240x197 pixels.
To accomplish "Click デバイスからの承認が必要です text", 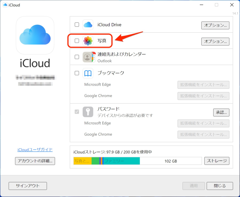I will pos(125,116).
